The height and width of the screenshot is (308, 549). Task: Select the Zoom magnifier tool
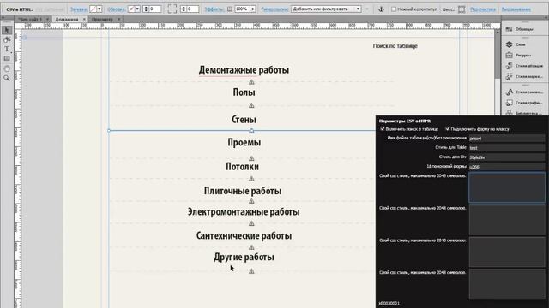click(7, 78)
